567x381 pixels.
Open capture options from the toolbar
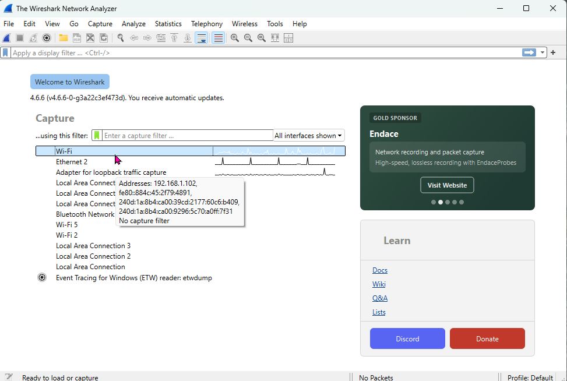[x=47, y=38]
